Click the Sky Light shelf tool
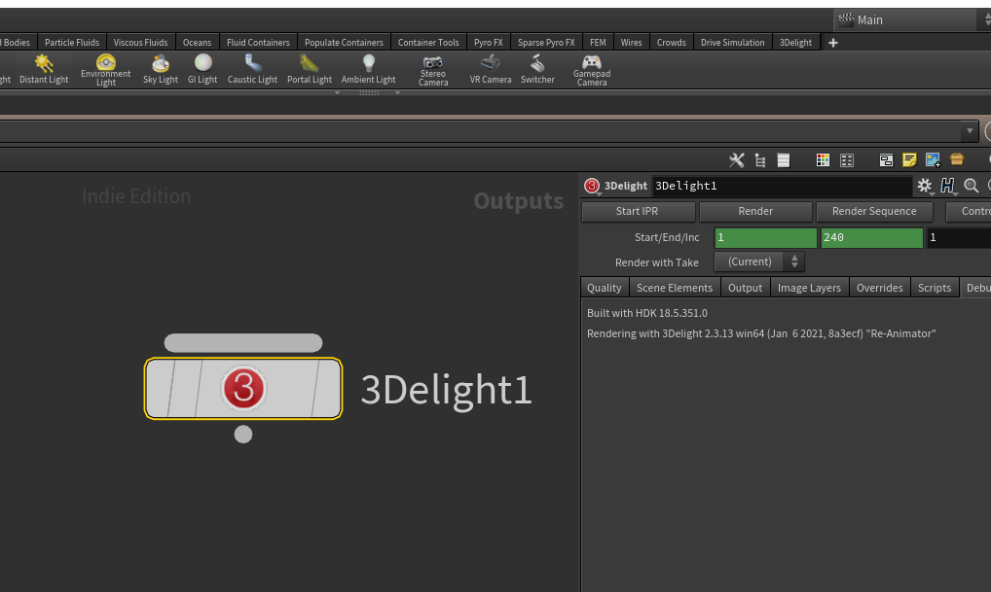This screenshot has width=991, height=592. coord(161,69)
